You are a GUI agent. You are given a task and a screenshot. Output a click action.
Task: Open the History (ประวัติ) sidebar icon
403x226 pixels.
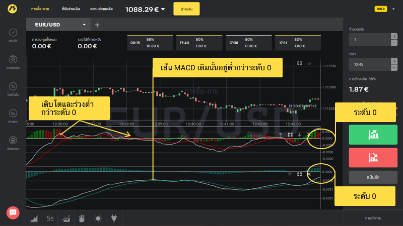[13, 35]
